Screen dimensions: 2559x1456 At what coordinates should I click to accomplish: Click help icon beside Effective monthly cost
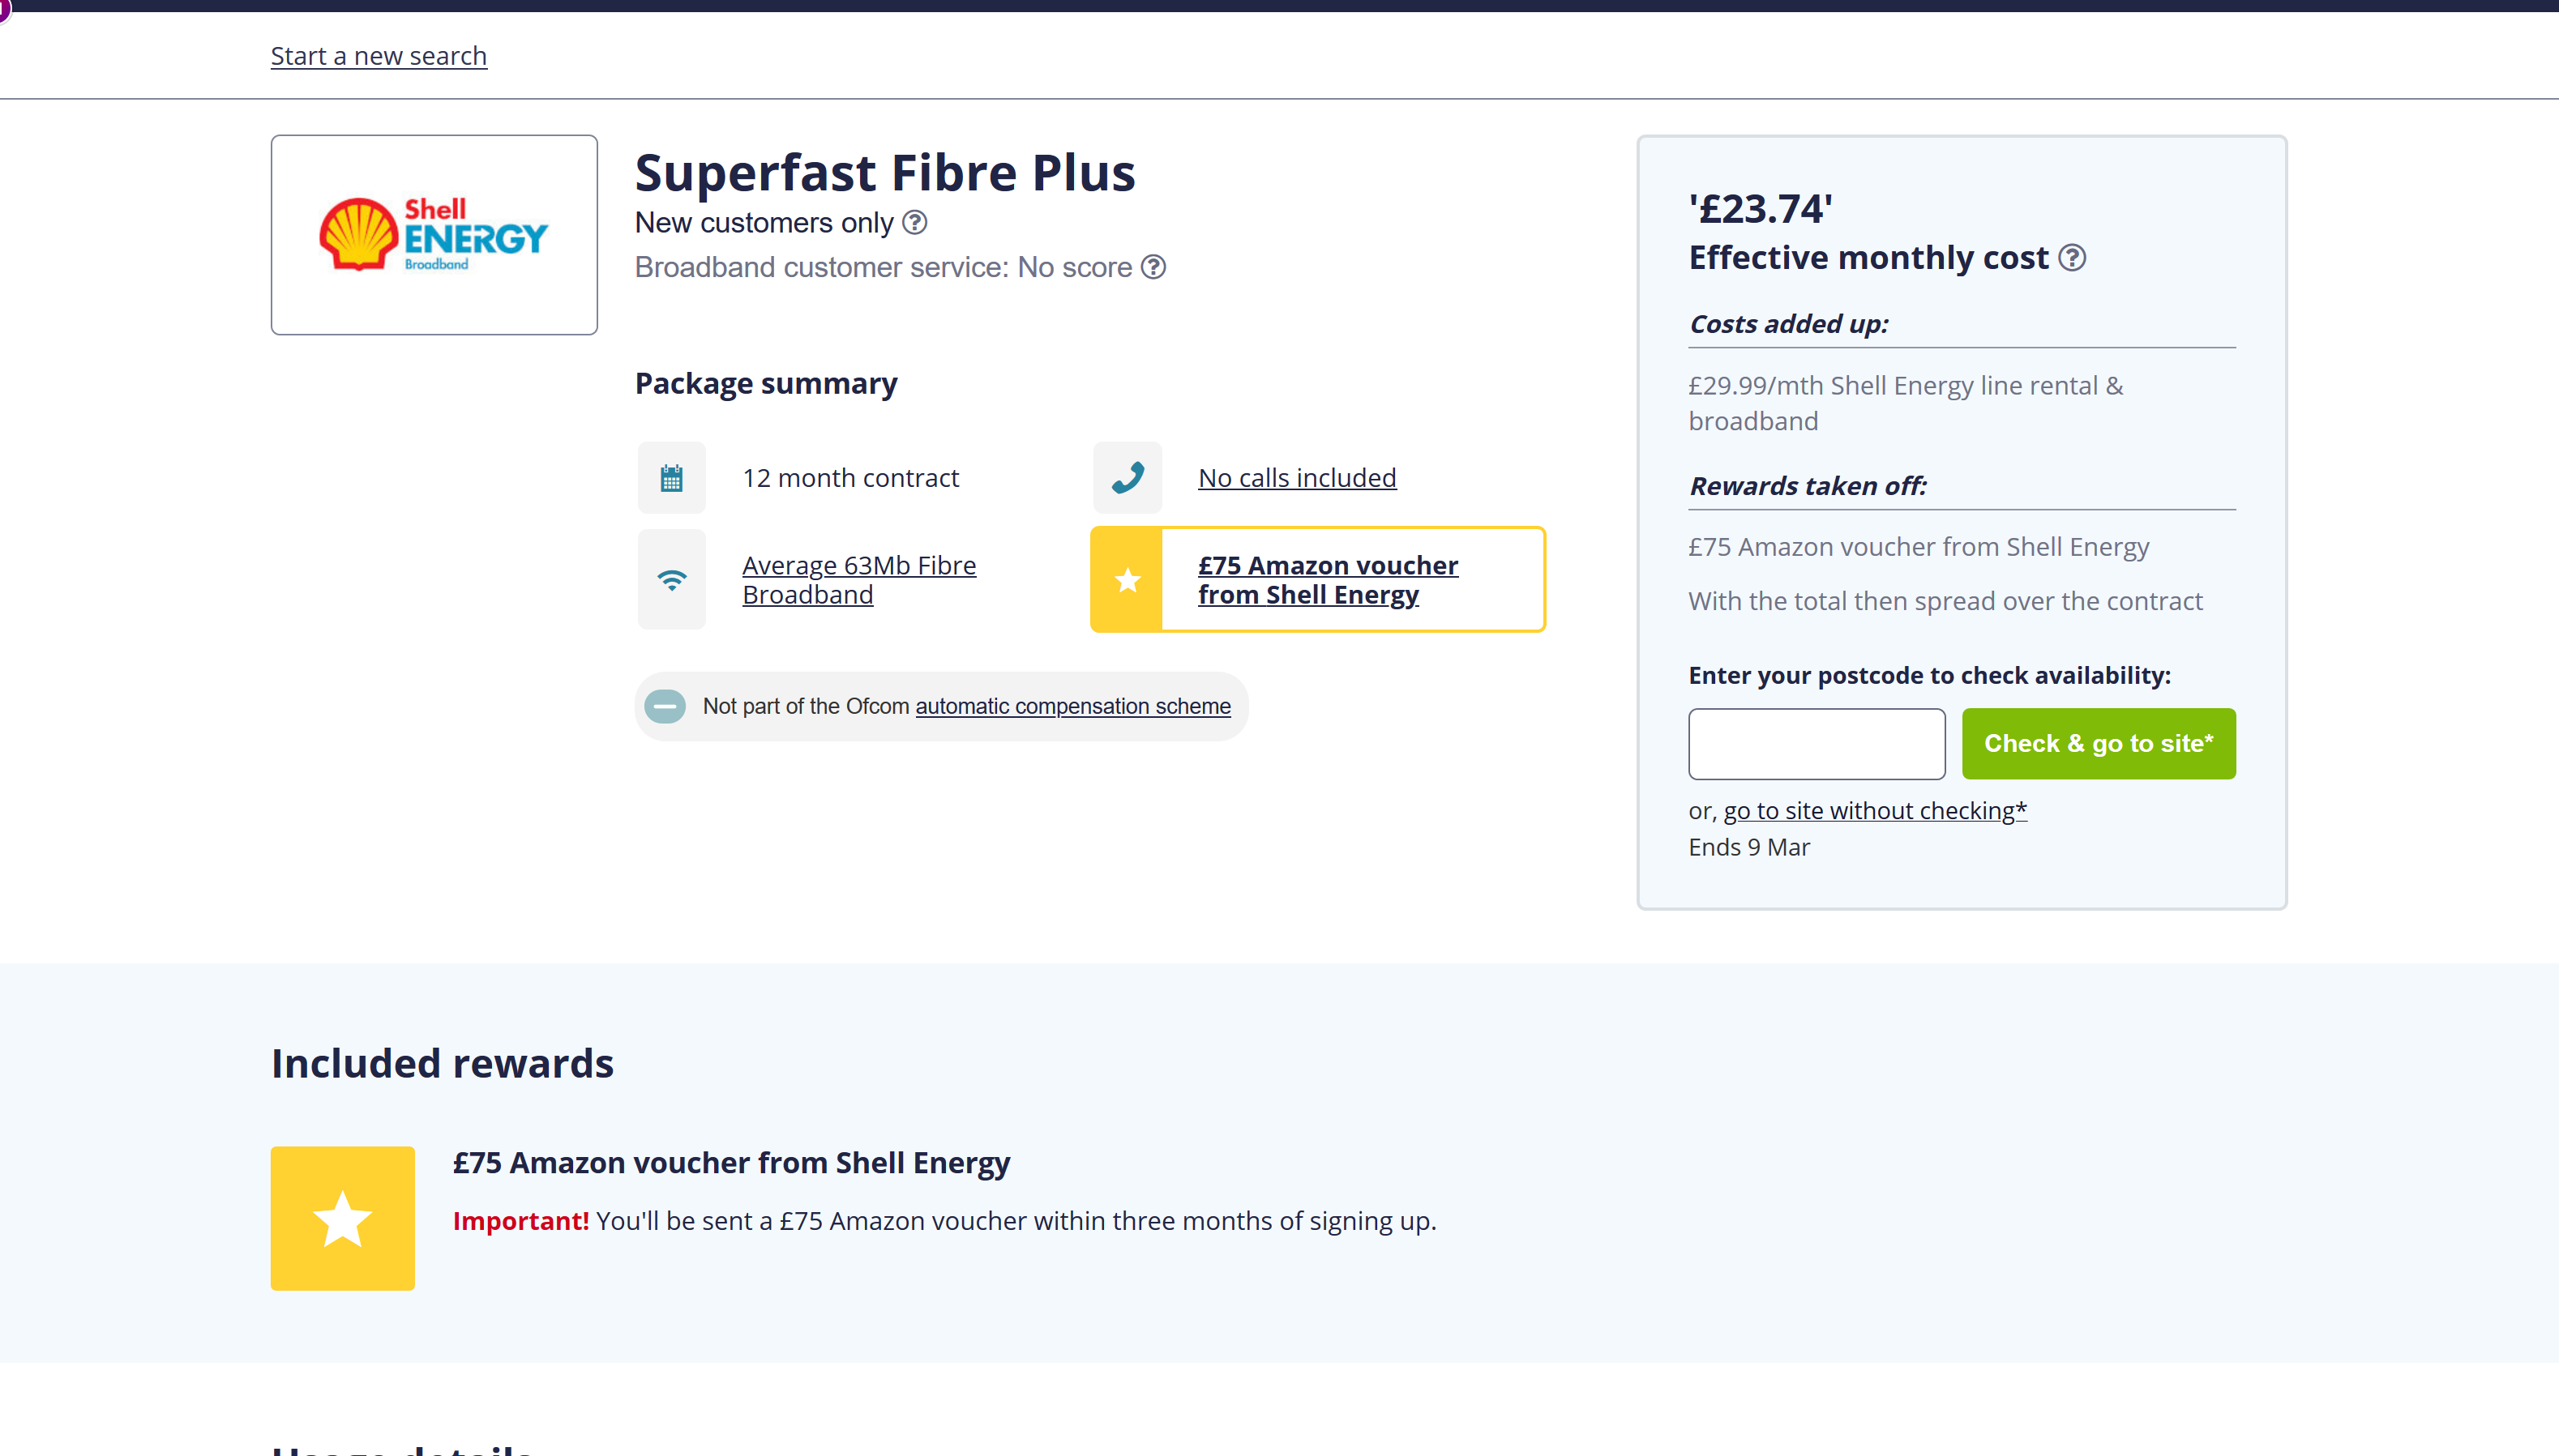(2072, 258)
